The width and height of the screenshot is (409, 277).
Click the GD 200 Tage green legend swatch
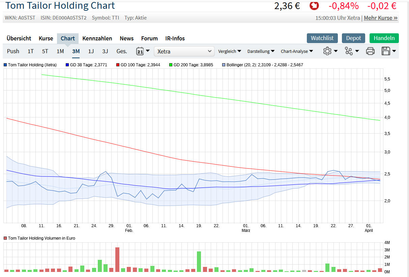tap(171, 65)
